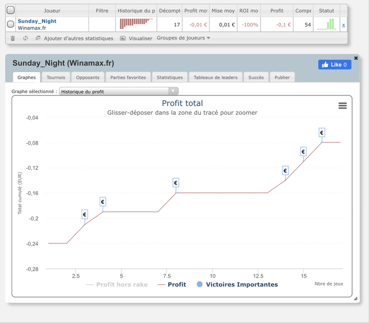
Task: Sort by Mise moy column header
Action: coord(223,11)
